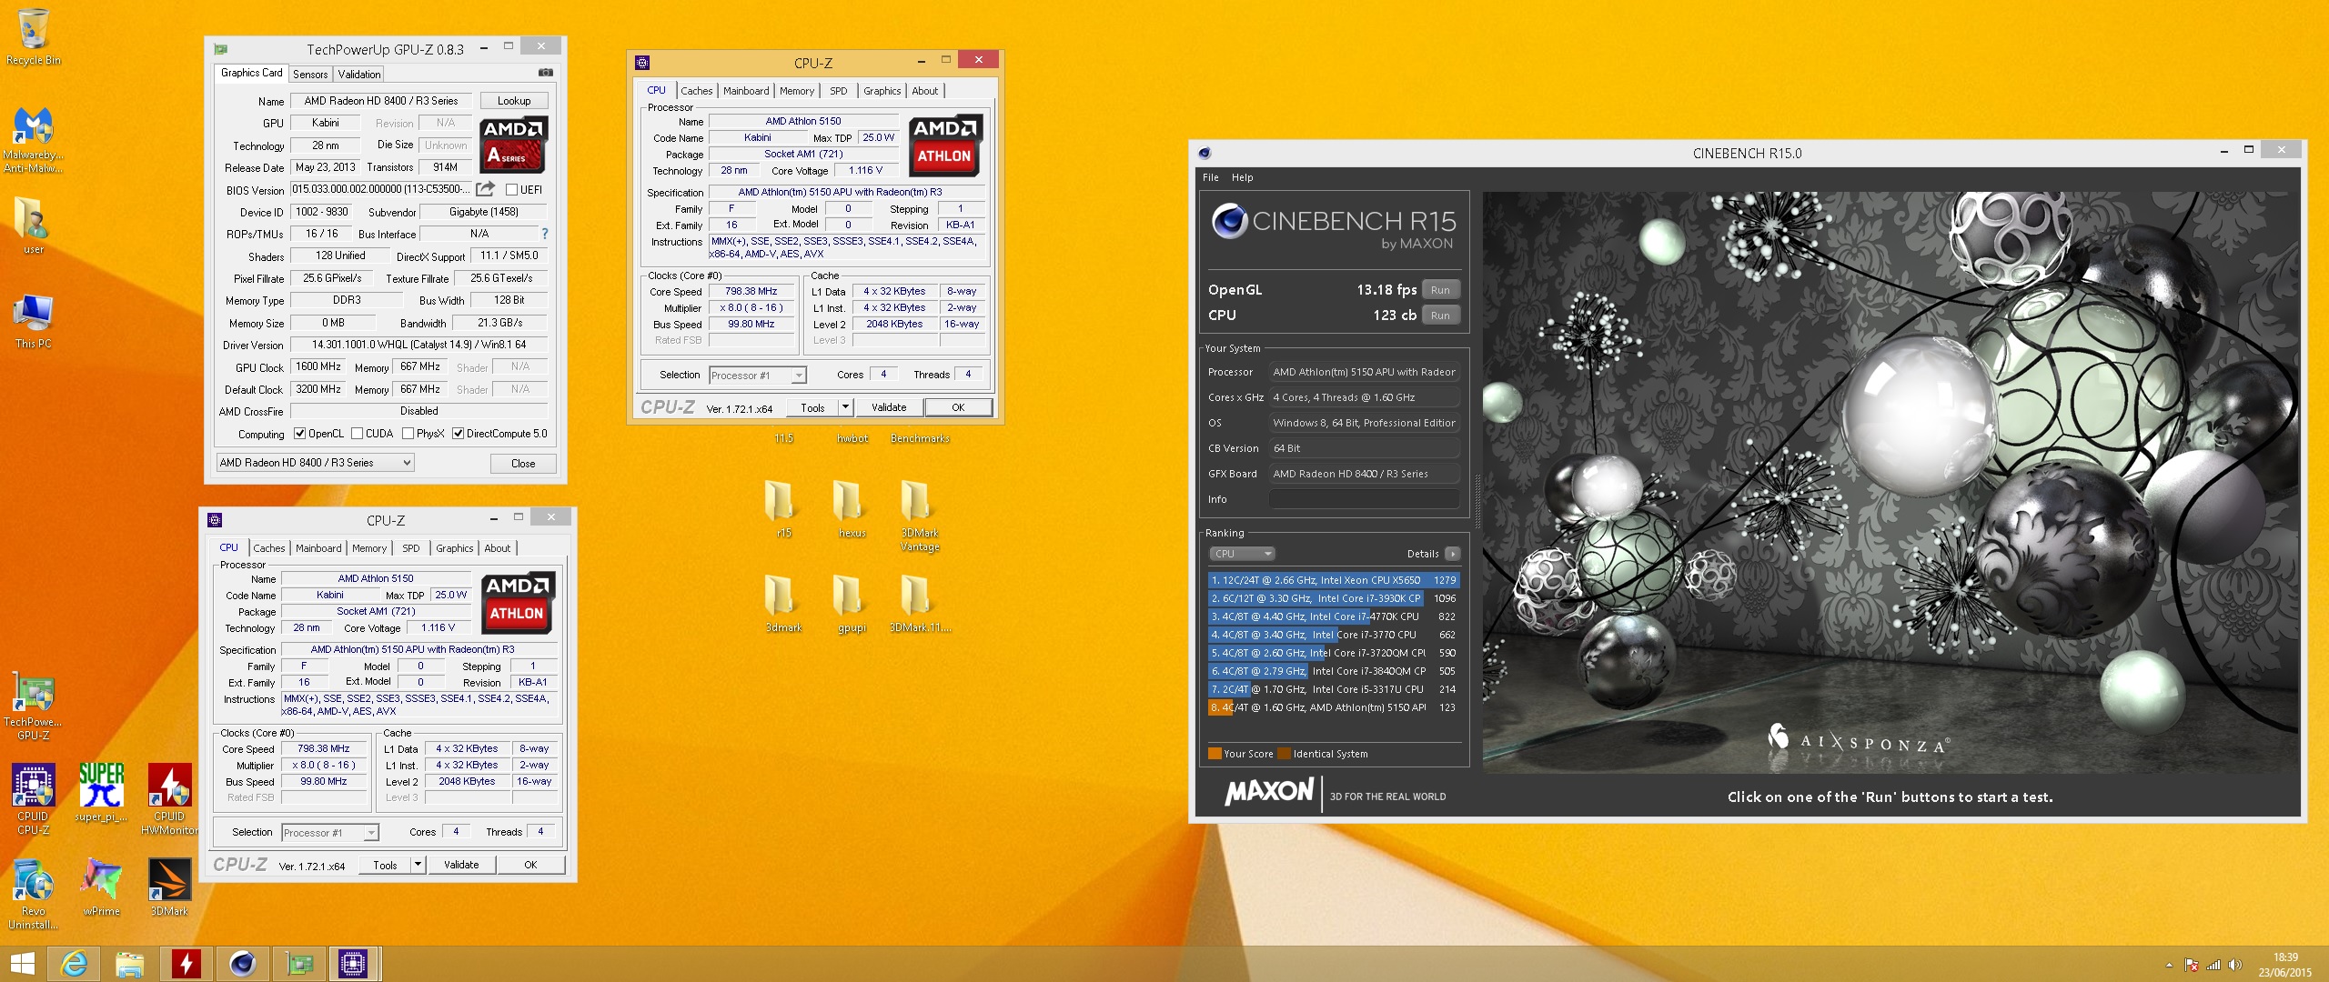Launch super_pi desktop shortcut

pos(101,792)
